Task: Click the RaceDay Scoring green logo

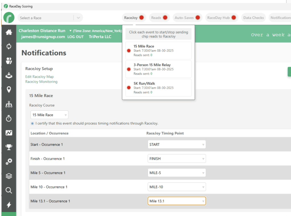Action: 9,18
